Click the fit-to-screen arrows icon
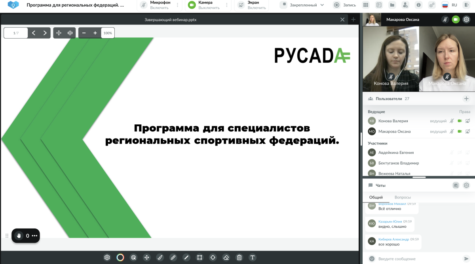Viewport: 475px width, 264px height. [59, 33]
